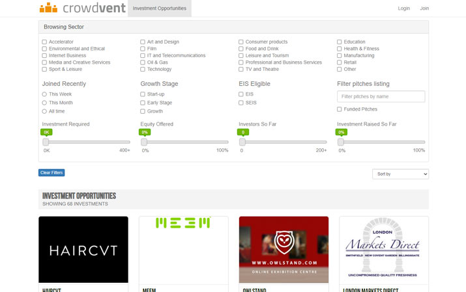Click the Investment Raised So Far slider handle
This screenshot has height=292, width=466.
341,142
